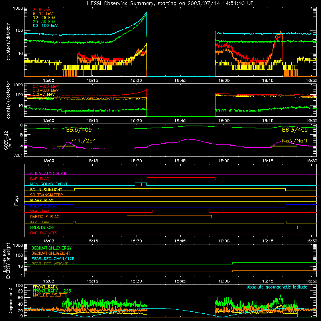Image resolution: width=321 pixels, height=321 pixels.
Task: Click the DECIMATION_WEIGHT legend label
Action: [x=51, y=253]
